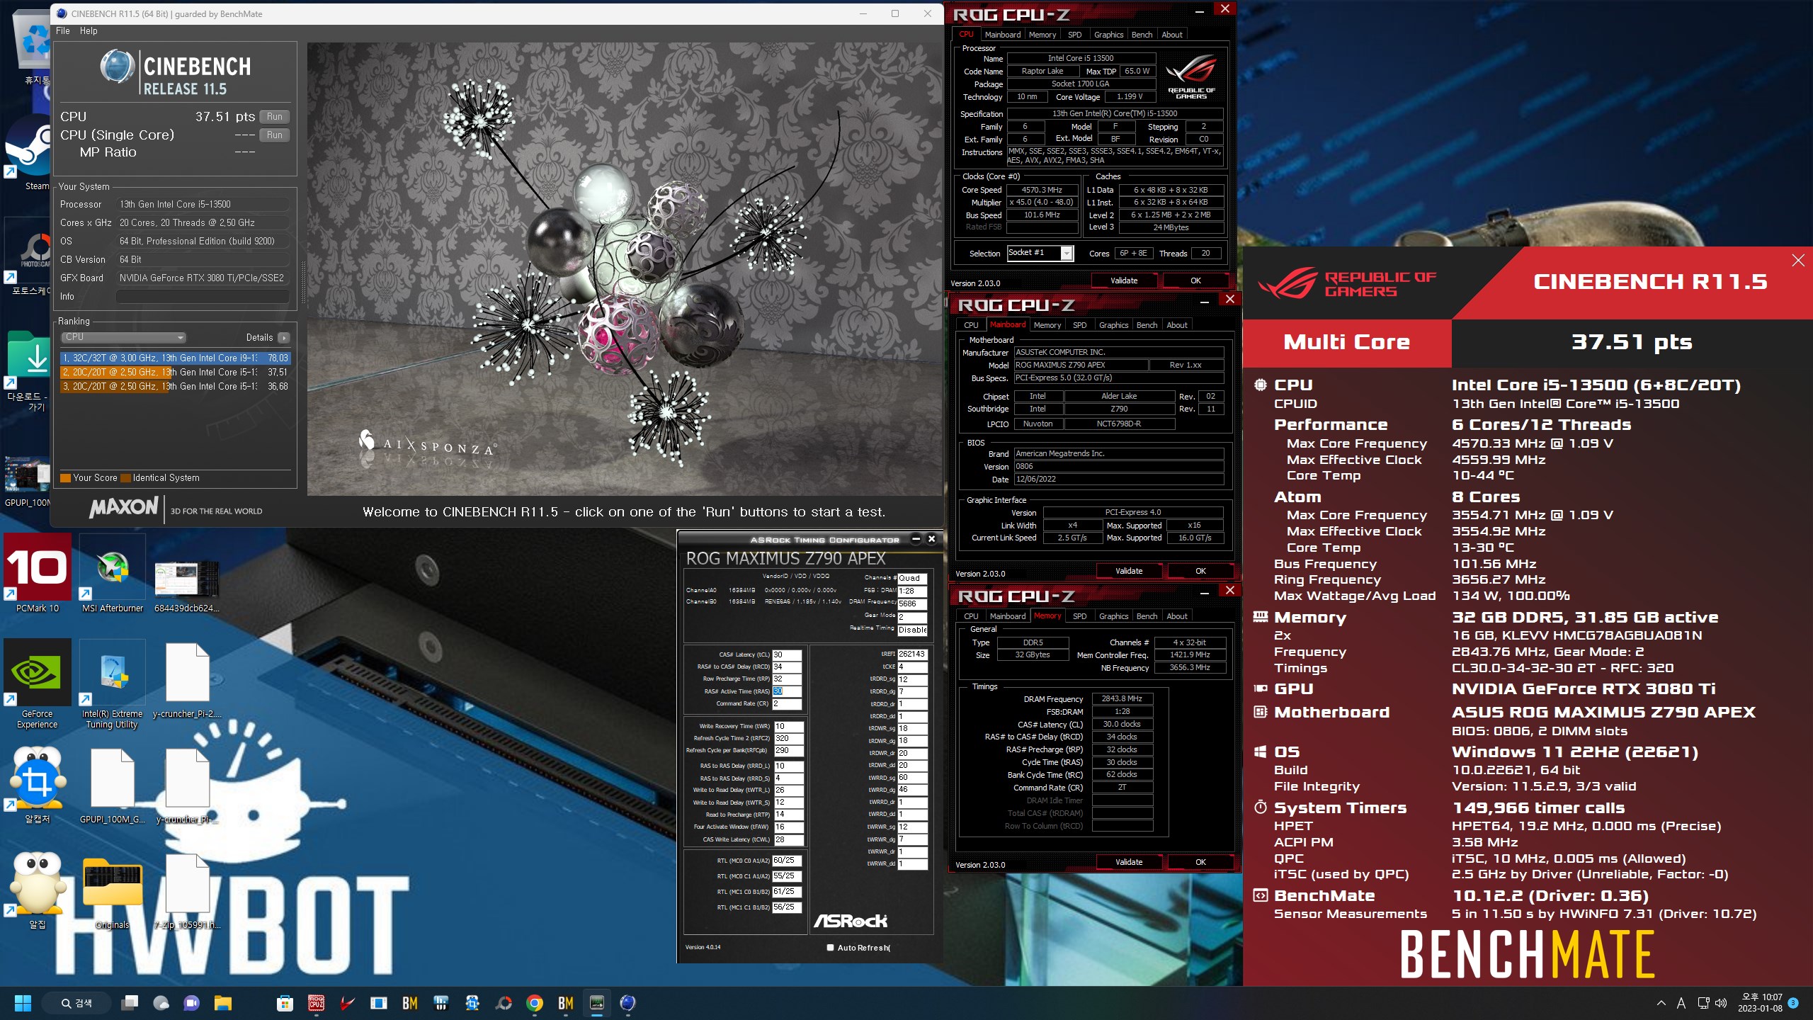Open the Chat camera icon on taskbar

192,1003
